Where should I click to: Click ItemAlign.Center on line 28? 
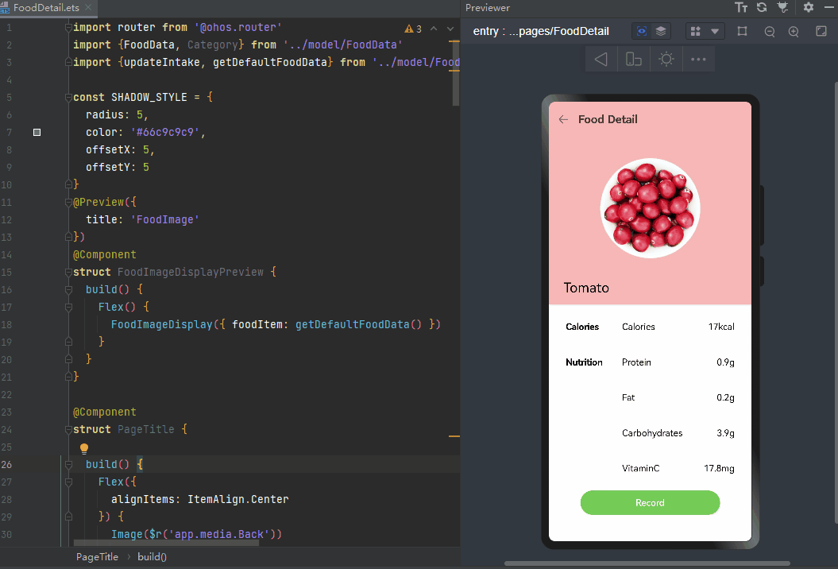coord(237,500)
